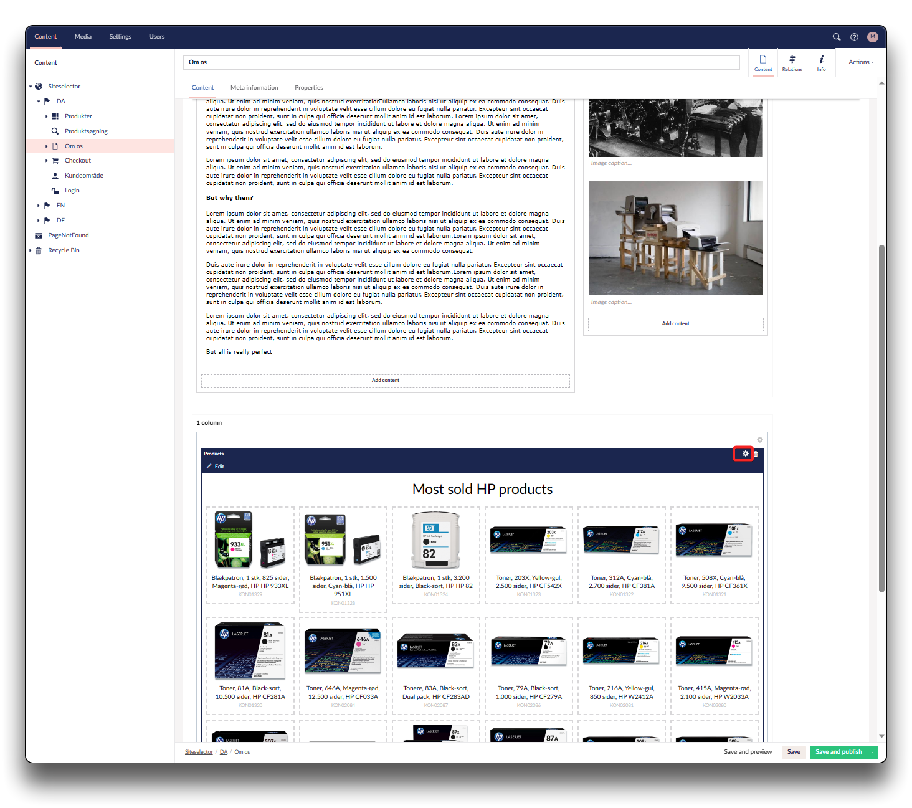Select the HP 933XL cartridge image
The image size is (912, 808).
[x=250, y=540]
